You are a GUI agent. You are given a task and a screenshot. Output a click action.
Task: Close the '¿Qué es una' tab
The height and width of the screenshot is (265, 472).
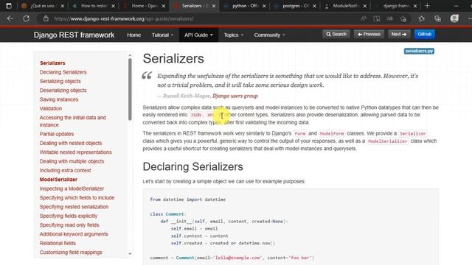coord(63,6)
